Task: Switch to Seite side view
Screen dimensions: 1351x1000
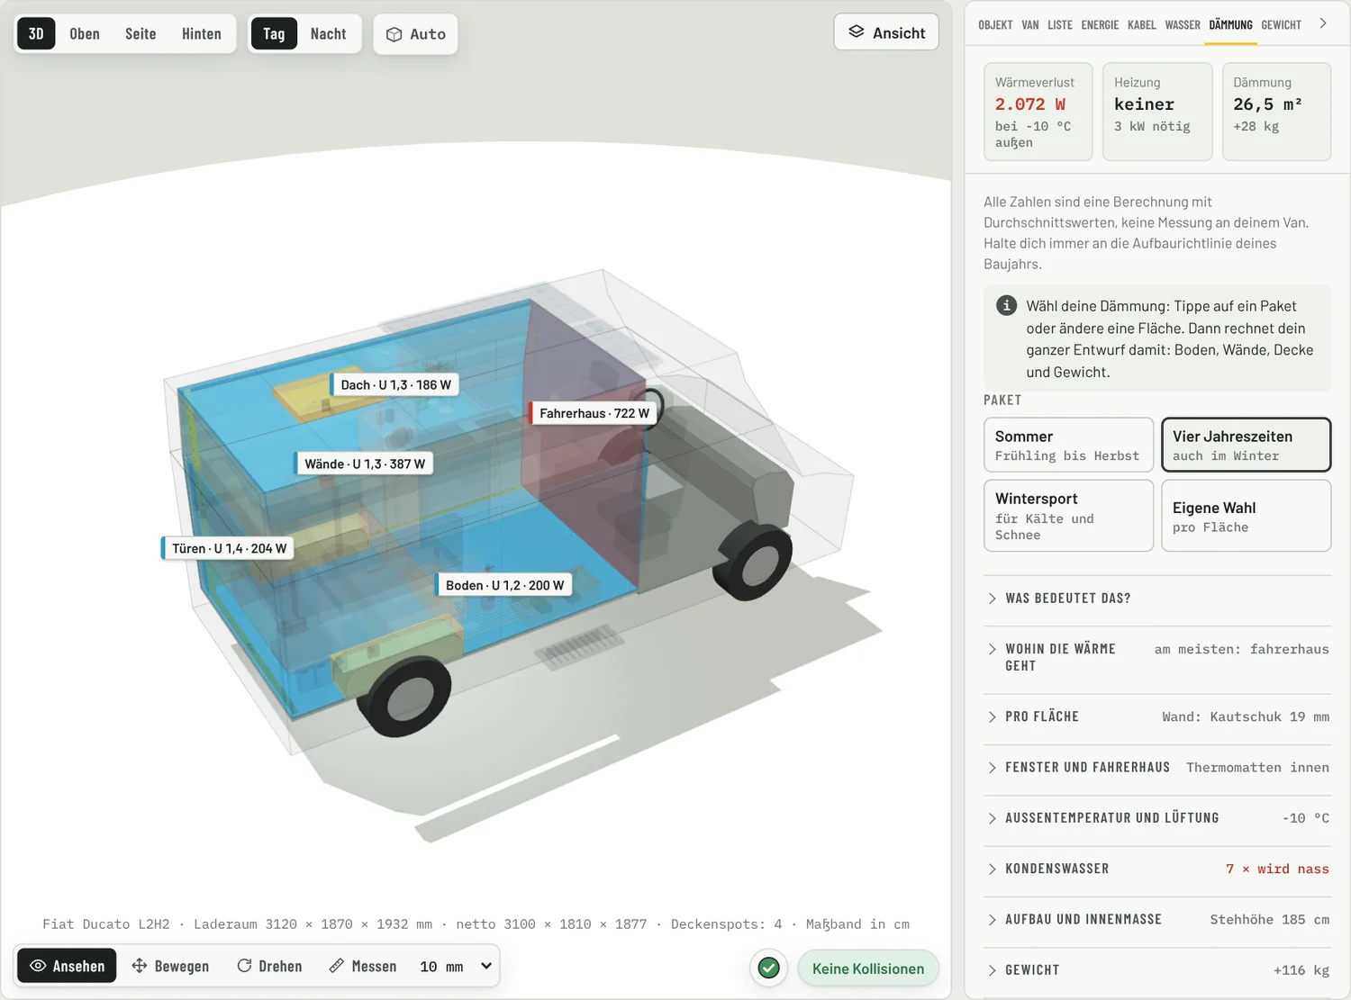Action: [141, 33]
